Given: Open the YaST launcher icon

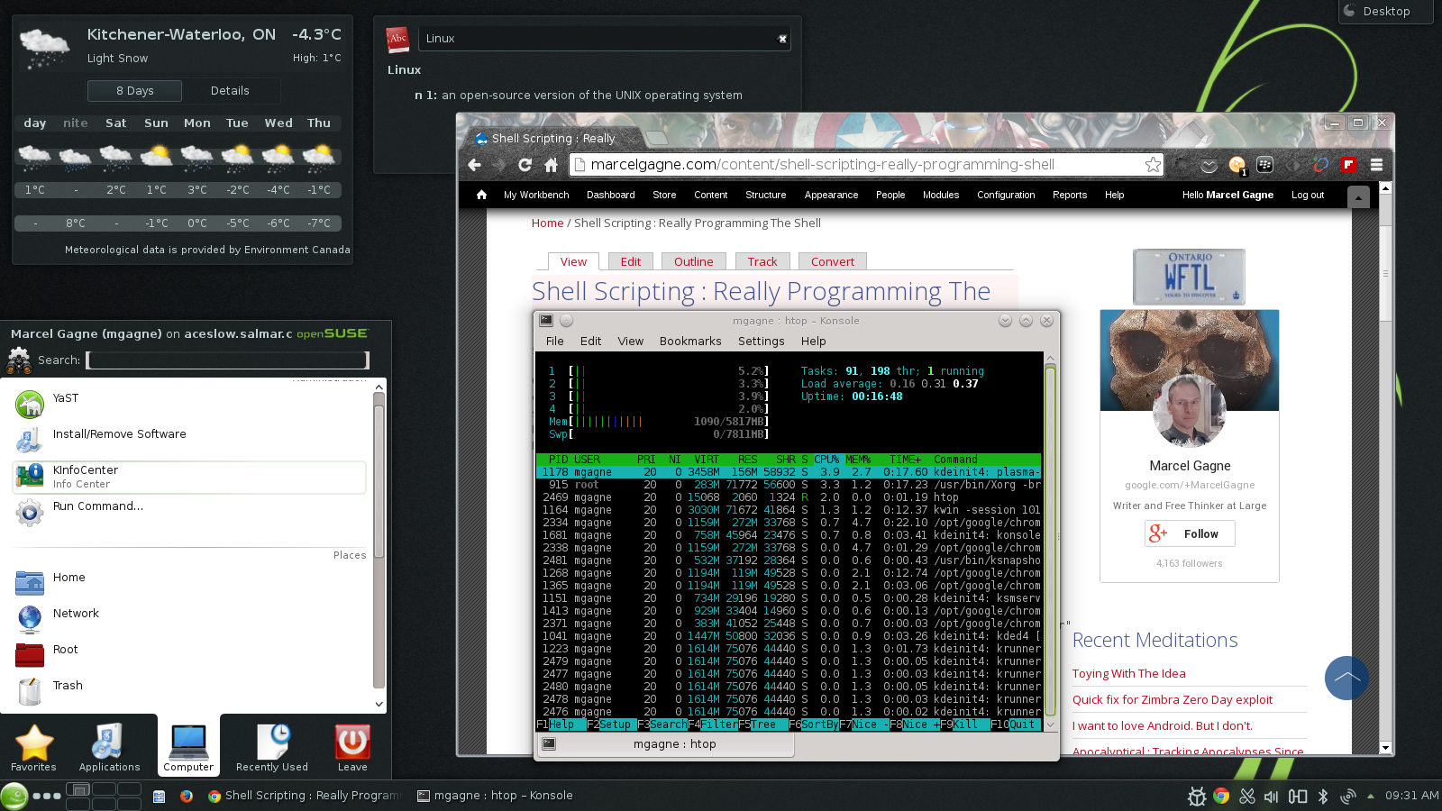Looking at the screenshot, I should coord(30,405).
